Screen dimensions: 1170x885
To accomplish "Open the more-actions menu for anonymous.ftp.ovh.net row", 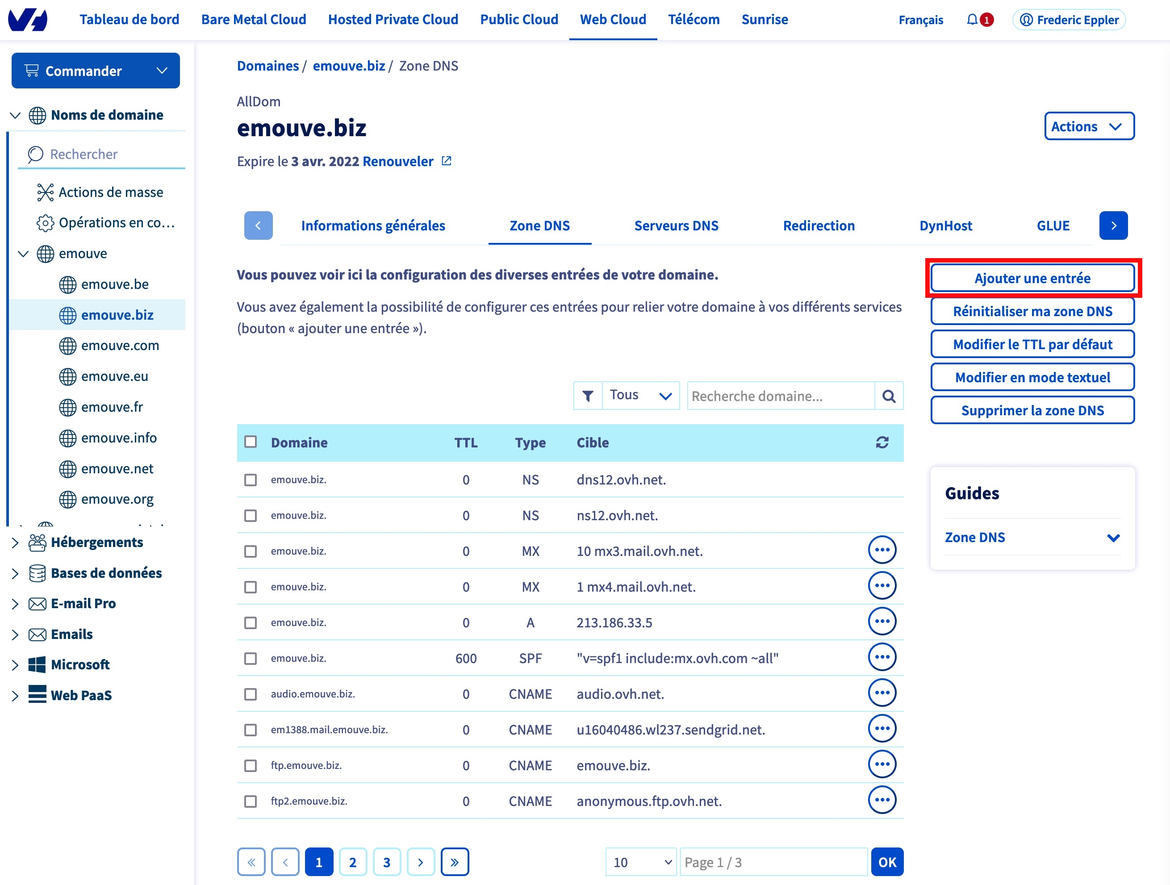I will point(882,800).
